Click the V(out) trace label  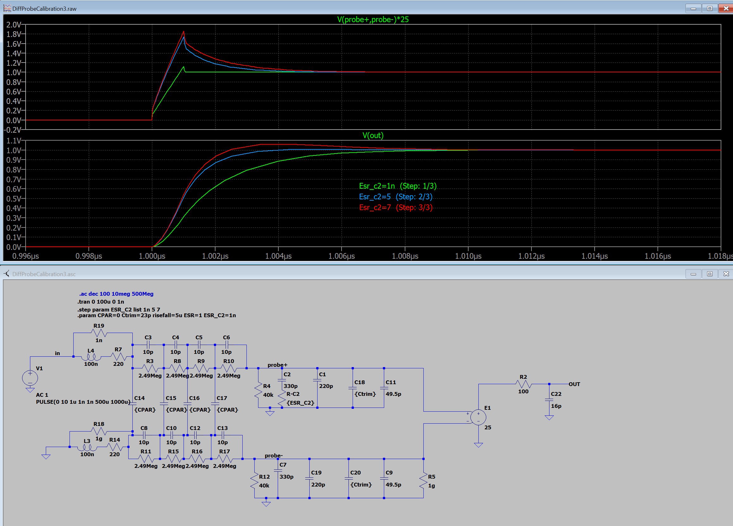coord(373,136)
